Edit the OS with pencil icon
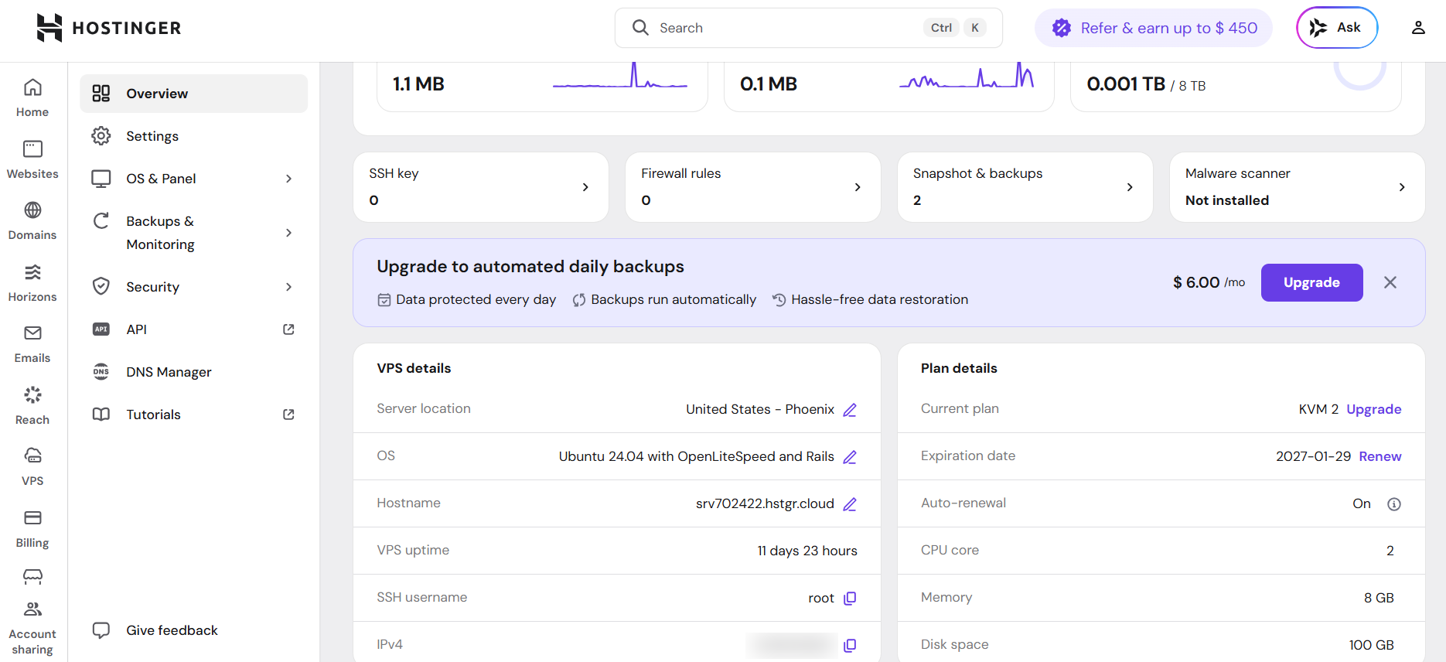This screenshot has width=1446, height=662. tap(850, 457)
